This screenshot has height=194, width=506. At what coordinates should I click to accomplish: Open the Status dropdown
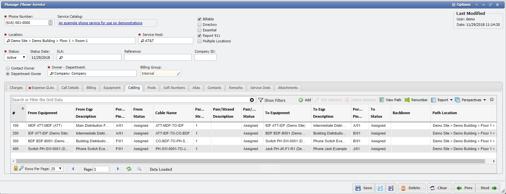point(16,58)
